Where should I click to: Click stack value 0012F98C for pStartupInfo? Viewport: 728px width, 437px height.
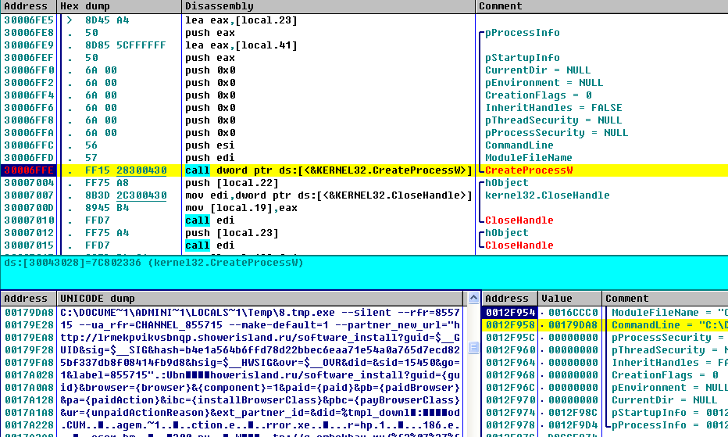573,413
